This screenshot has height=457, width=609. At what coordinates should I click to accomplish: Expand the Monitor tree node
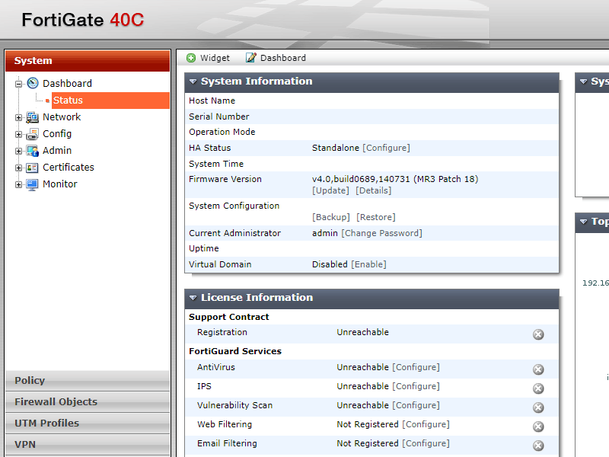coord(18,184)
